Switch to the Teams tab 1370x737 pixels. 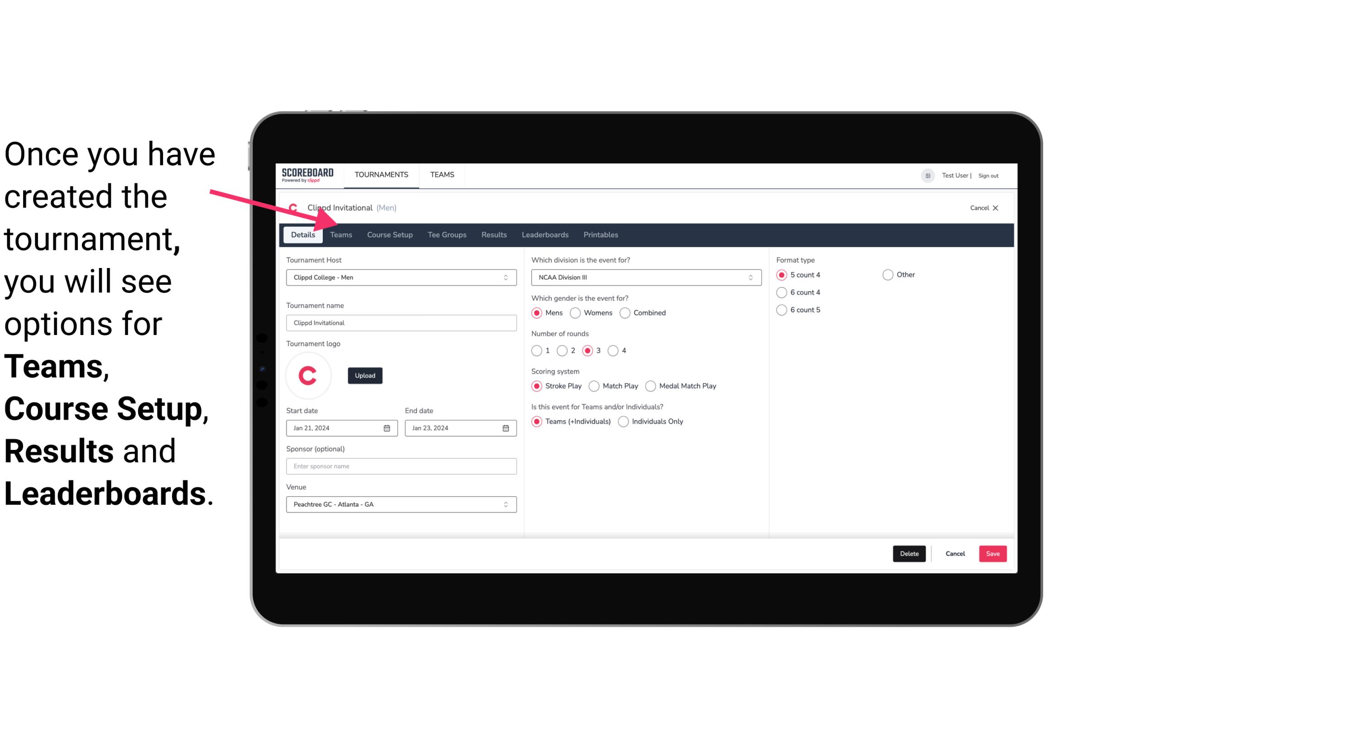340,234
